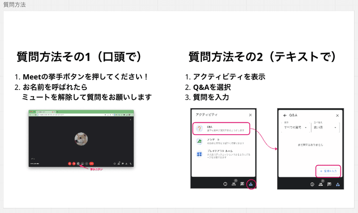Expand the 古い順 sort order dropdown
The width and height of the screenshot is (358, 213).
325,128
